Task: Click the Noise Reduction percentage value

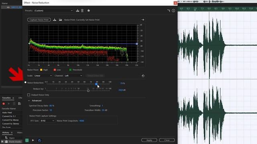Action: 122,84
